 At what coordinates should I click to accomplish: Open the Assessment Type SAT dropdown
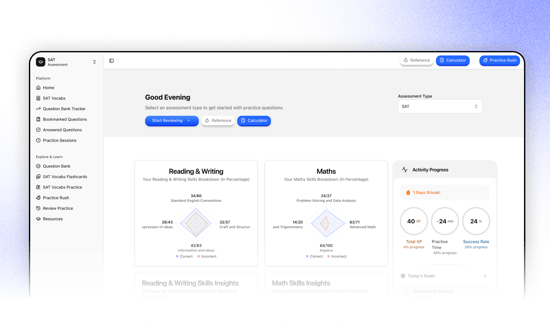pyautogui.click(x=440, y=106)
